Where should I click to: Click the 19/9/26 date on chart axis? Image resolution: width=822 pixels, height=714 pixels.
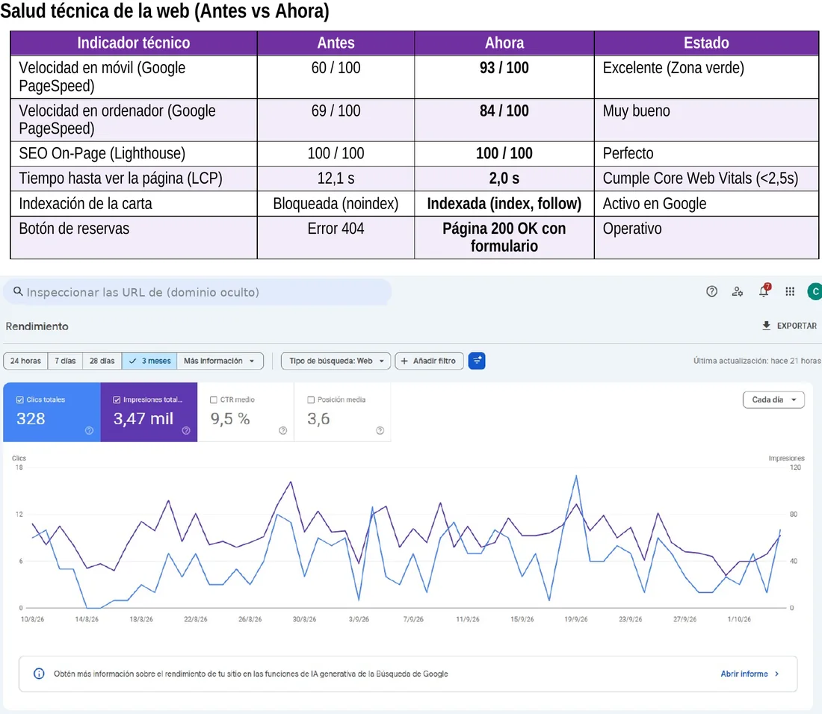tap(575, 619)
